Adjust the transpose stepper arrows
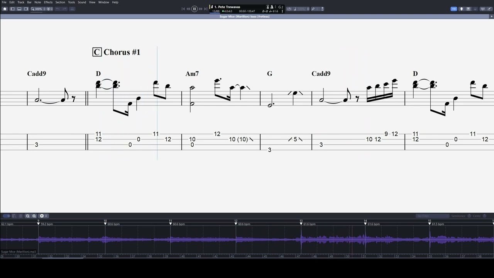494x278 pixels. [322, 9]
